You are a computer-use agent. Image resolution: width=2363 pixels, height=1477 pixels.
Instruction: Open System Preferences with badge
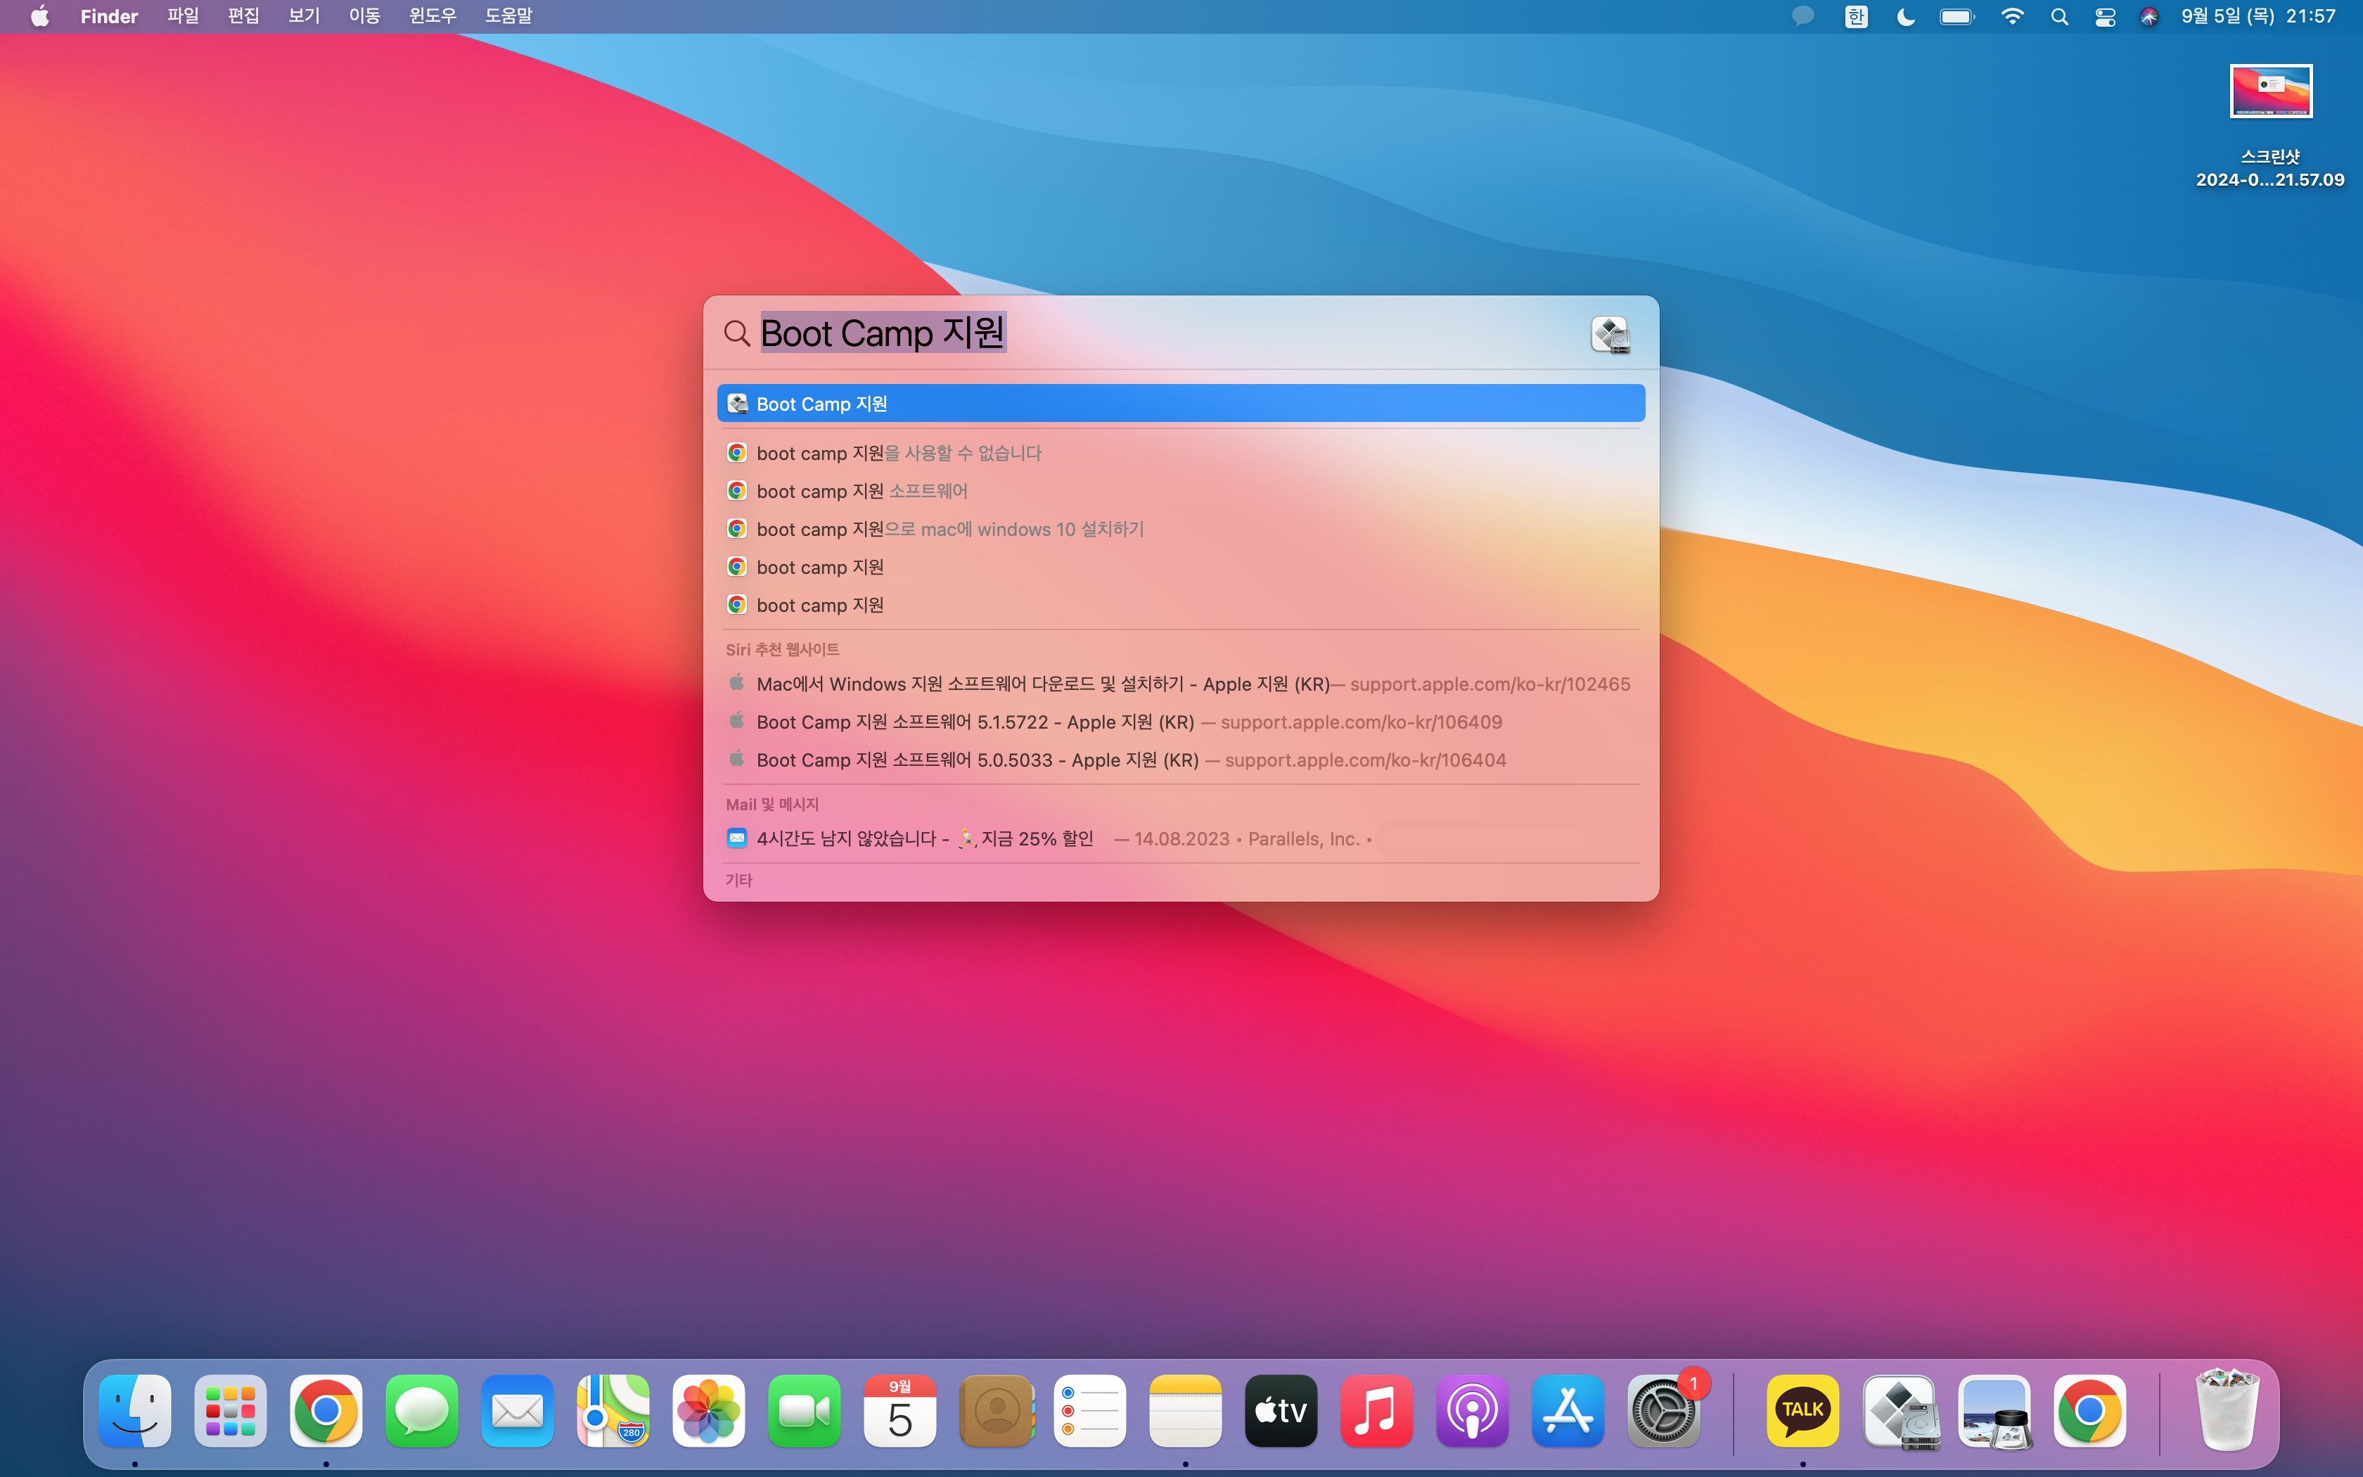pyautogui.click(x=1664, y=1411)
